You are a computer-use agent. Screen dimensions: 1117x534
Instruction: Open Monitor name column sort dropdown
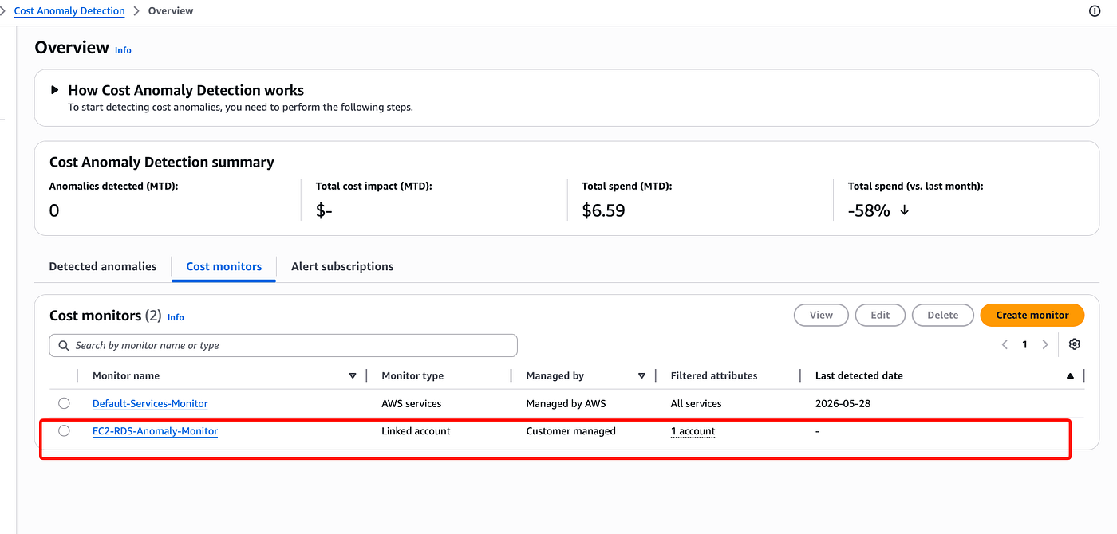coord(353,376)
